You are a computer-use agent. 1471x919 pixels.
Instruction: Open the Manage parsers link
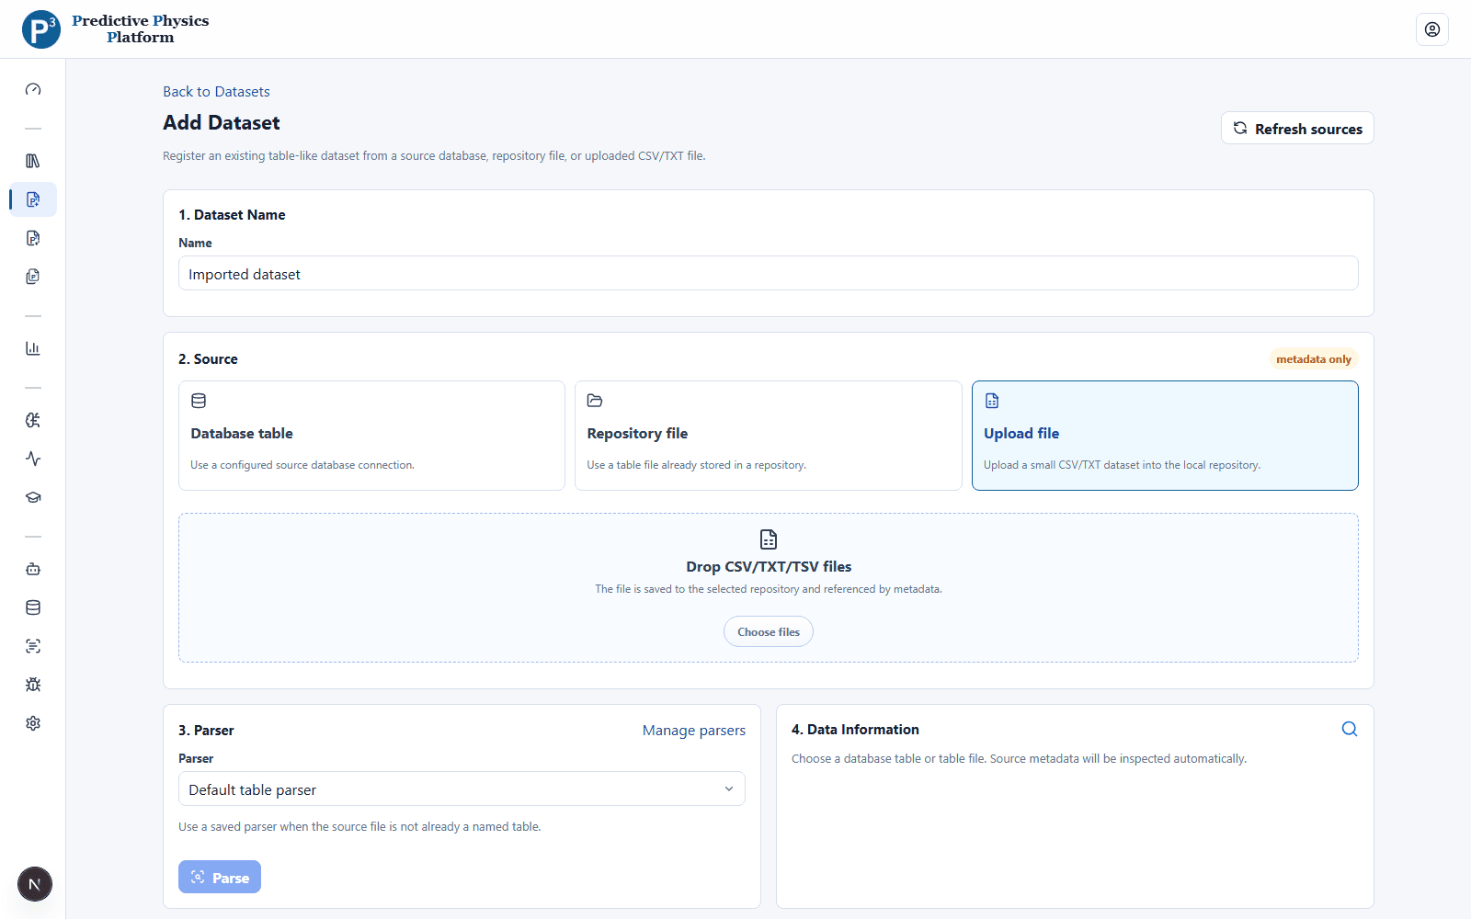coord(694,731)
